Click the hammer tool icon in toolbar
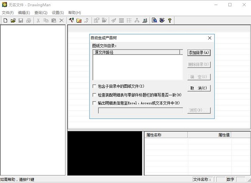This screenshot has width=251, height=183. pyautogui.click(x=71, y=20)
